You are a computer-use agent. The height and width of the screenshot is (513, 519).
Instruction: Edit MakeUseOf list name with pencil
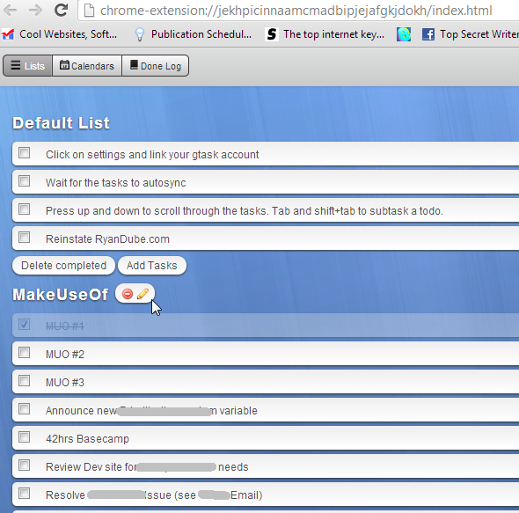tap(143, 293)
